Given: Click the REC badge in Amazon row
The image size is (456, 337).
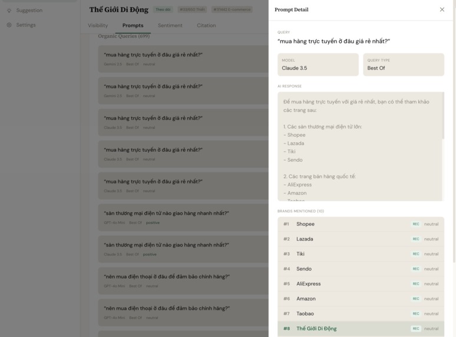Looking at the screenshot, I should tap(416, 299).
